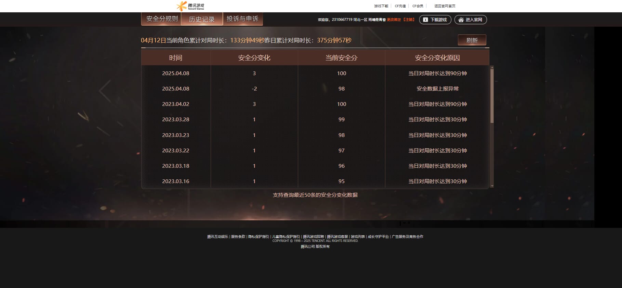
Task: Open the 安全分规则 tab
Action: [162, 19]
